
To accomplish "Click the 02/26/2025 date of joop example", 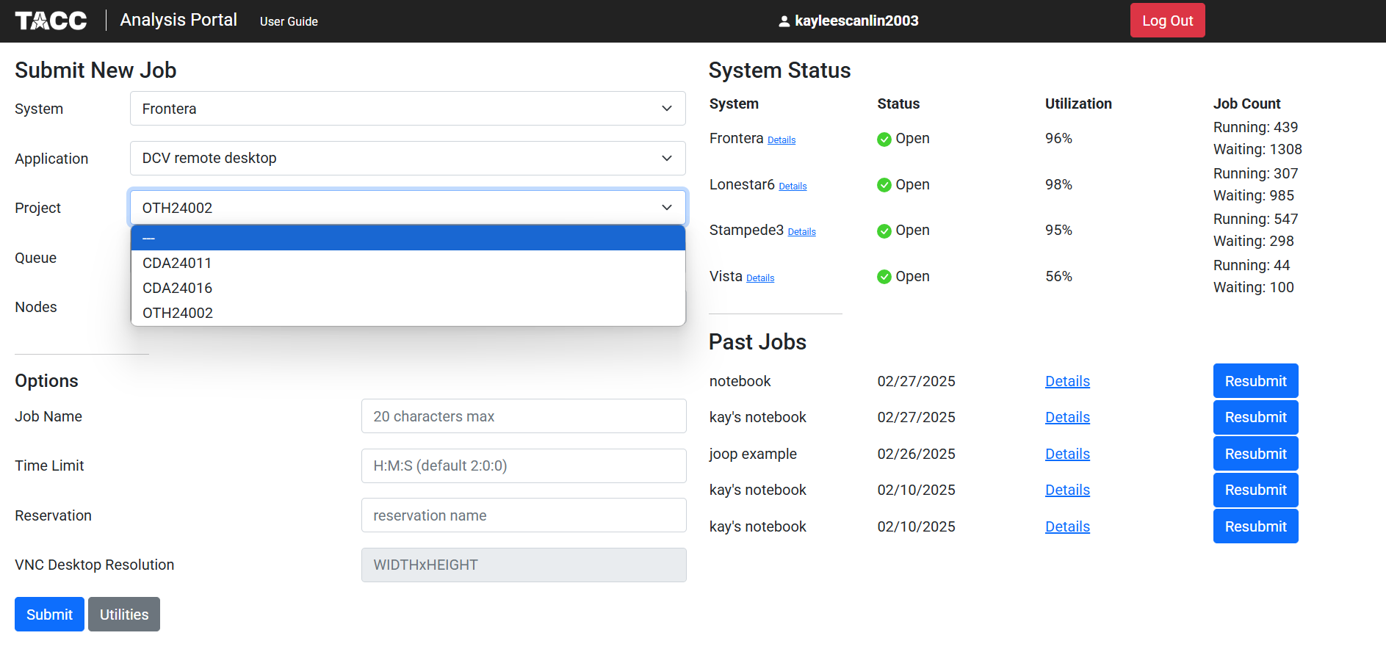I will [916, 454].
